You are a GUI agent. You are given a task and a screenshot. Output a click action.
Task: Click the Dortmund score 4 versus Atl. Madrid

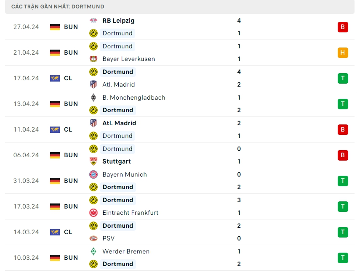coord(239,72)
